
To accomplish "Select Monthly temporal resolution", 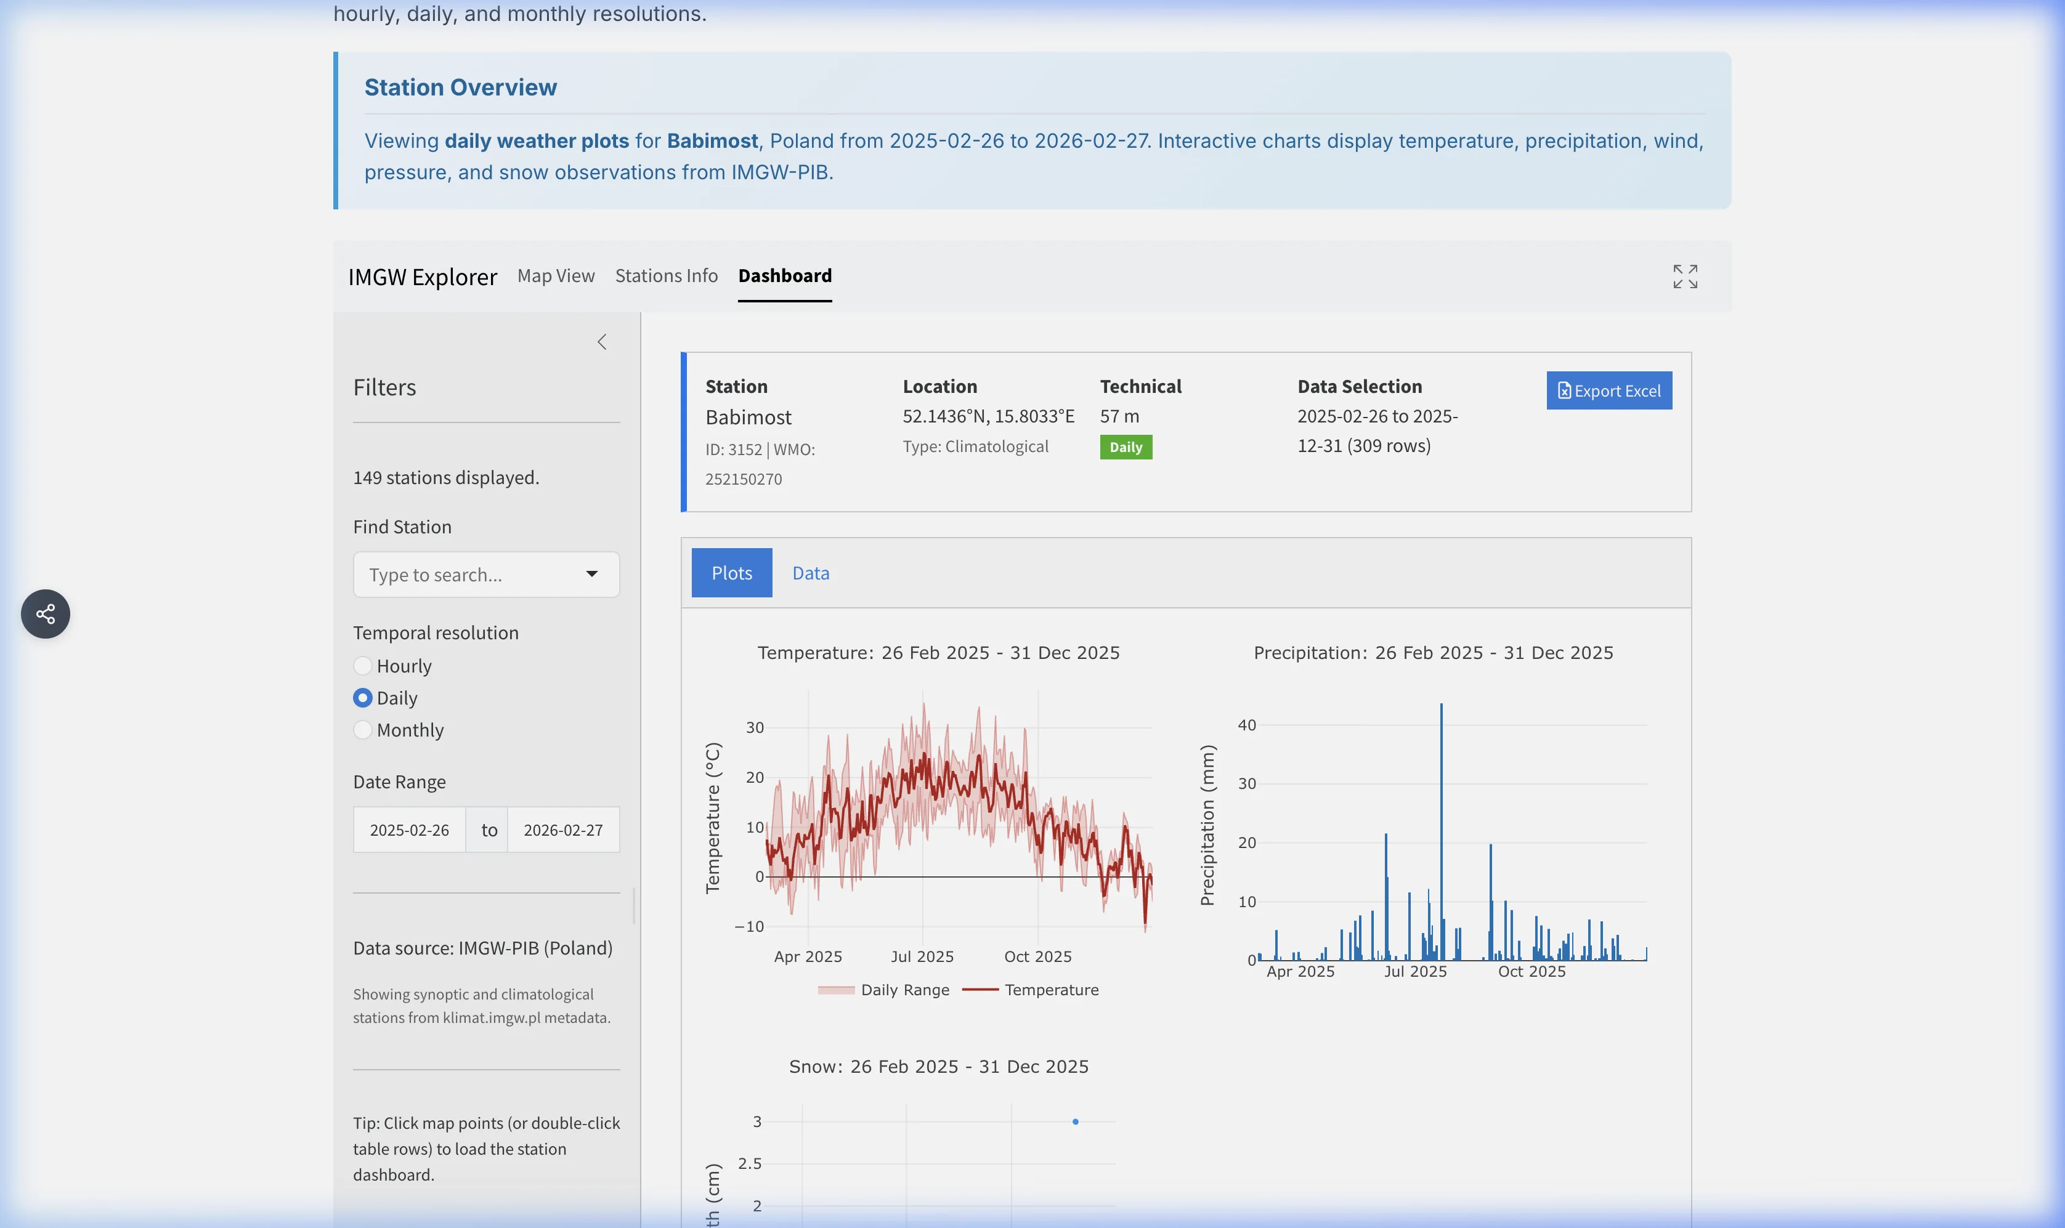I will pyautogui.click(x=362, y=730).
